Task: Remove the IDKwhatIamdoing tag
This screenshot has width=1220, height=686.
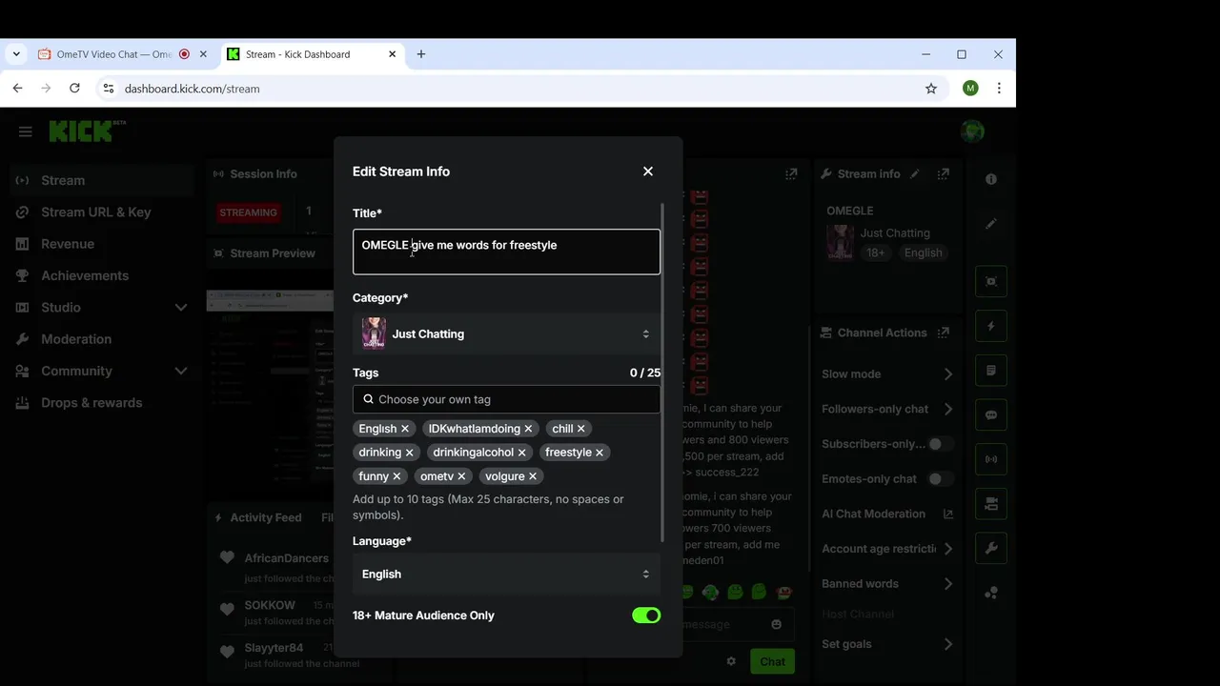Action: point(528,429)
